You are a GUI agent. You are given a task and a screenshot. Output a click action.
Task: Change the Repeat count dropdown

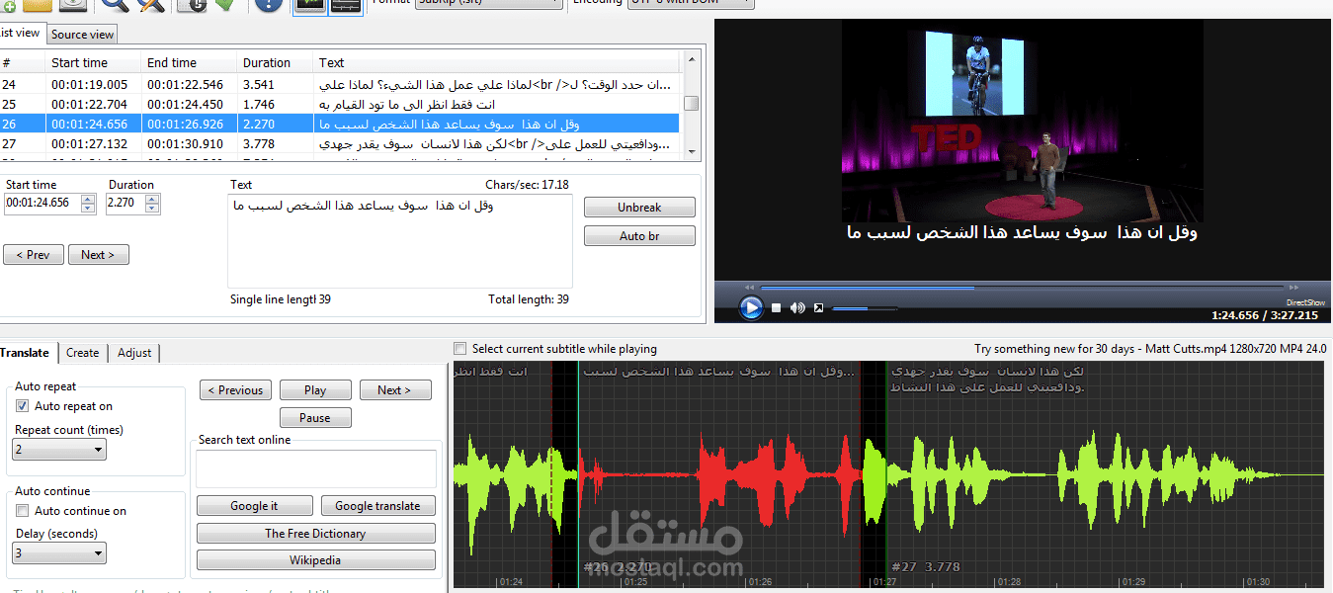[57, 449]
